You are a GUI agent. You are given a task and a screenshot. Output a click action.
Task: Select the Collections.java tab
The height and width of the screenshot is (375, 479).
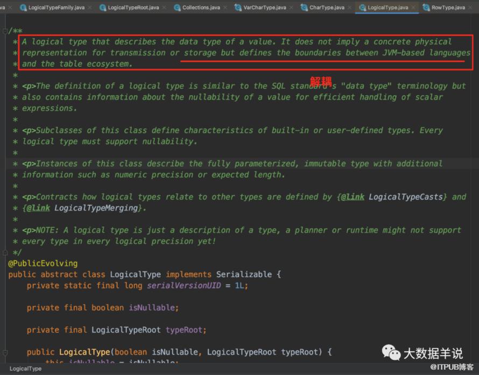[x=201, y=8]
